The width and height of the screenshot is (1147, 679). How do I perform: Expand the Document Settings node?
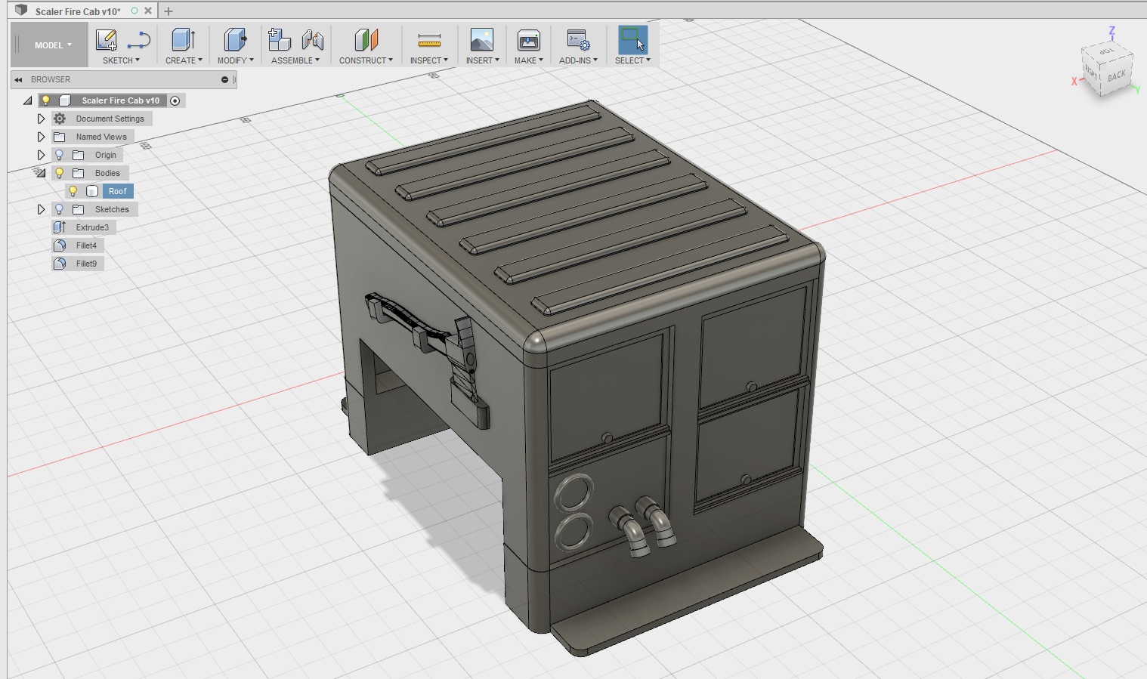41,119
